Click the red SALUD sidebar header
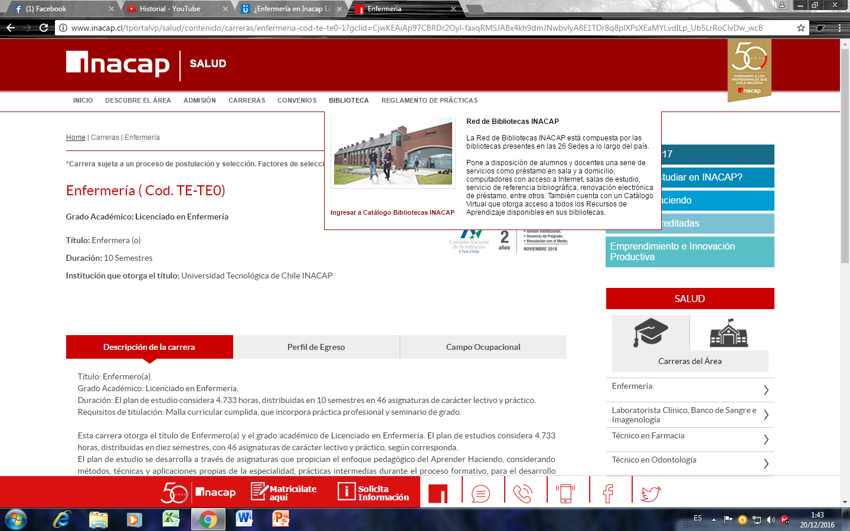Image resolution: width=850 pixels, height=531 pixels. [690, 299]
